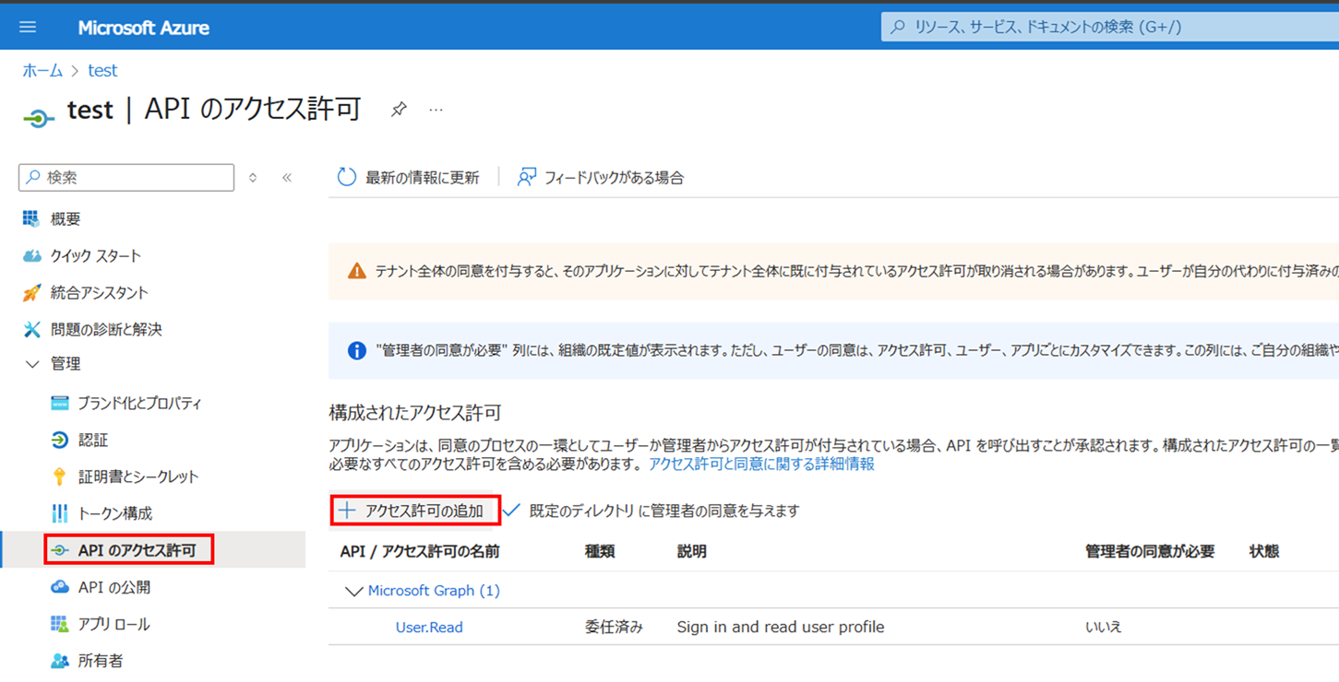
Task: Open 概要 in the sidebar
Action: 66,218
